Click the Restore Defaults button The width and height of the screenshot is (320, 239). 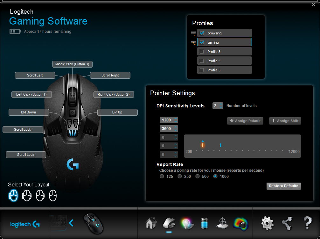pyautogui.click(x=283, y=186)
